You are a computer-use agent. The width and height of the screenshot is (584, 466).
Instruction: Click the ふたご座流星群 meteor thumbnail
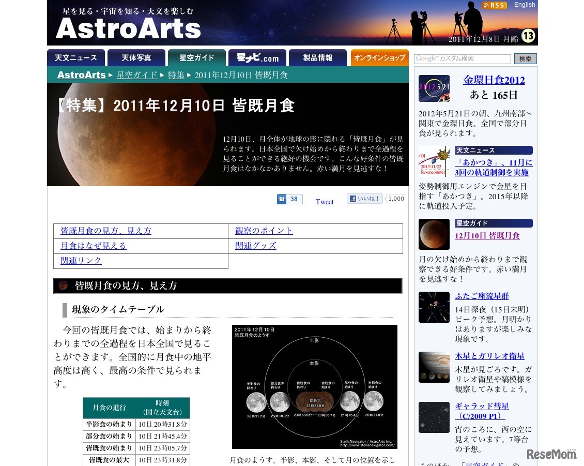point(434,307)
